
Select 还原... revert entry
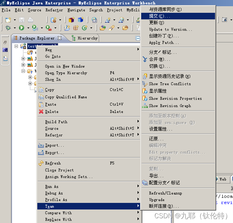point(178,139)
